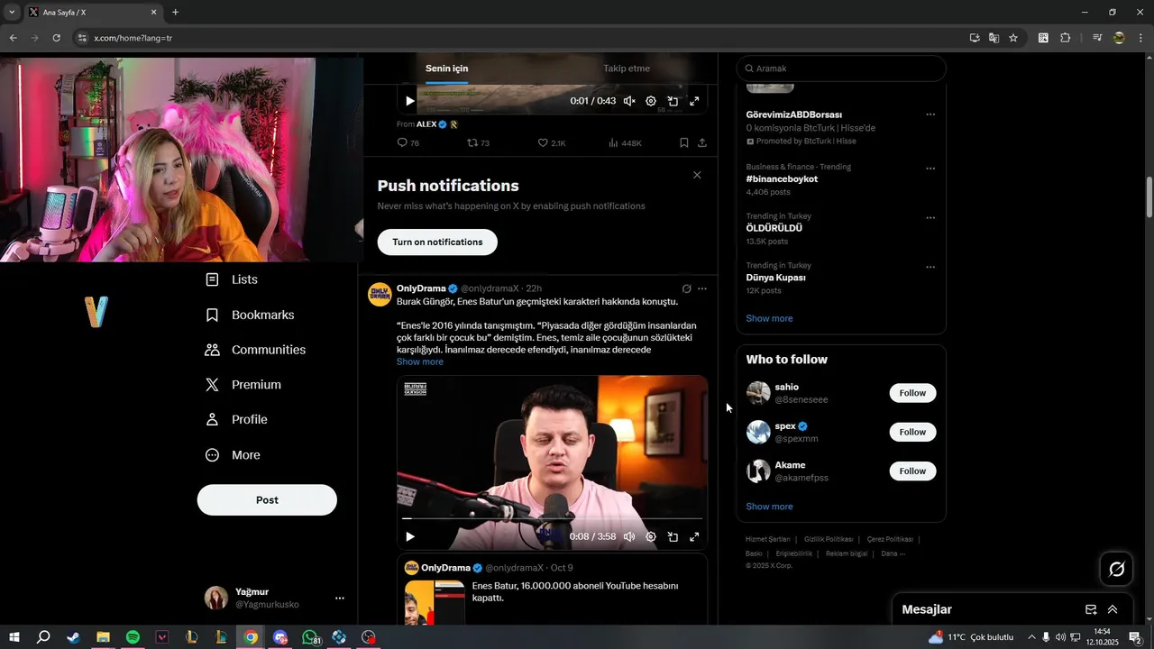1154x649 pixels.
Task: Bookmark page with star icon
Action: pos(1013,38)
